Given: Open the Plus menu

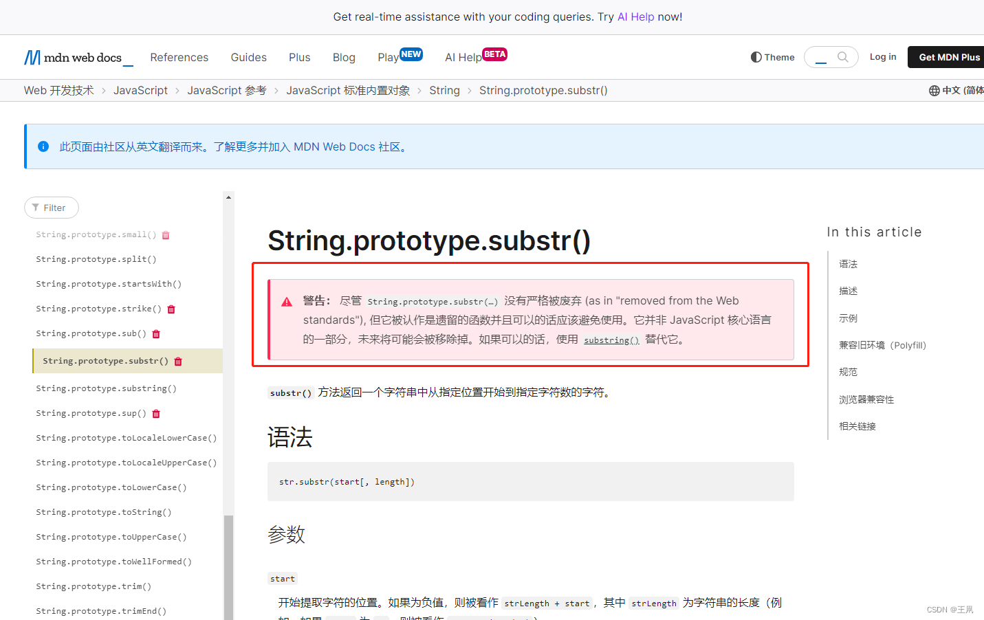Looking at the screenshot, I should point(299,57).
